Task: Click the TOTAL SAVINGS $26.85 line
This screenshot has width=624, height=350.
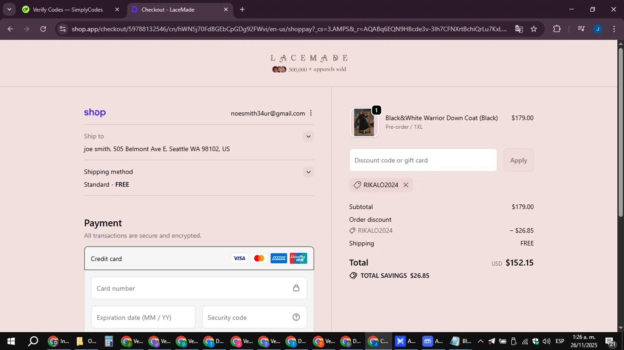Action: pyautogui.click(x=389, y=276)
